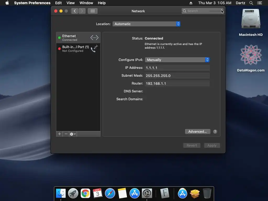The height and width of the screenshot is (201, 268).
Task: Open the App Store icon beside the package
Action: (182, 193)
